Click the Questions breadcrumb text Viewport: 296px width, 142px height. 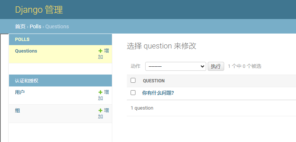pos(57,26)
